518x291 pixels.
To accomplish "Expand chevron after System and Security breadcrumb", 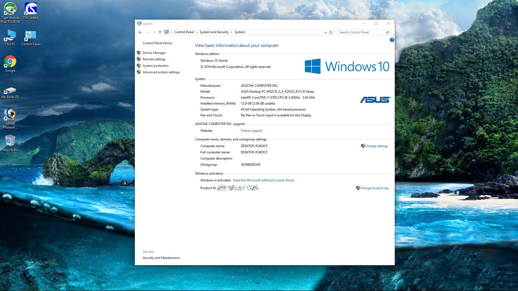I will pyautogui.click(x=231, y=32).
